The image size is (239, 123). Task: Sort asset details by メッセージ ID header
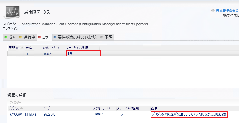tap(105, 108)
